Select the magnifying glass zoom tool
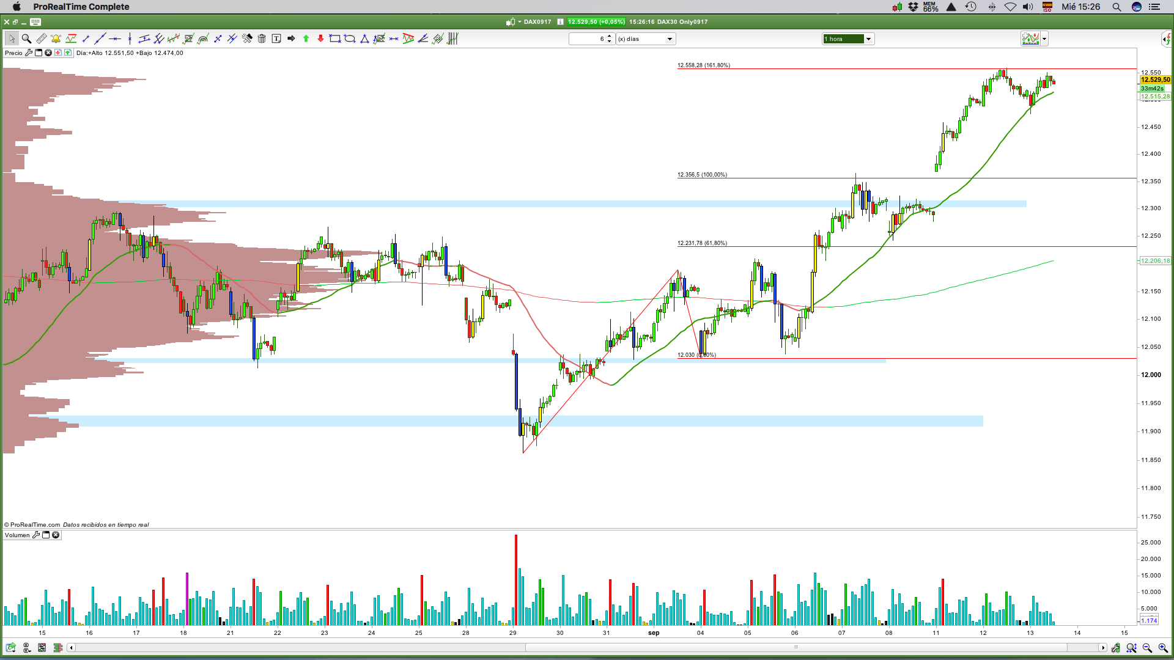This screenshot has height=660, width=1174. (x=26, y=38)
